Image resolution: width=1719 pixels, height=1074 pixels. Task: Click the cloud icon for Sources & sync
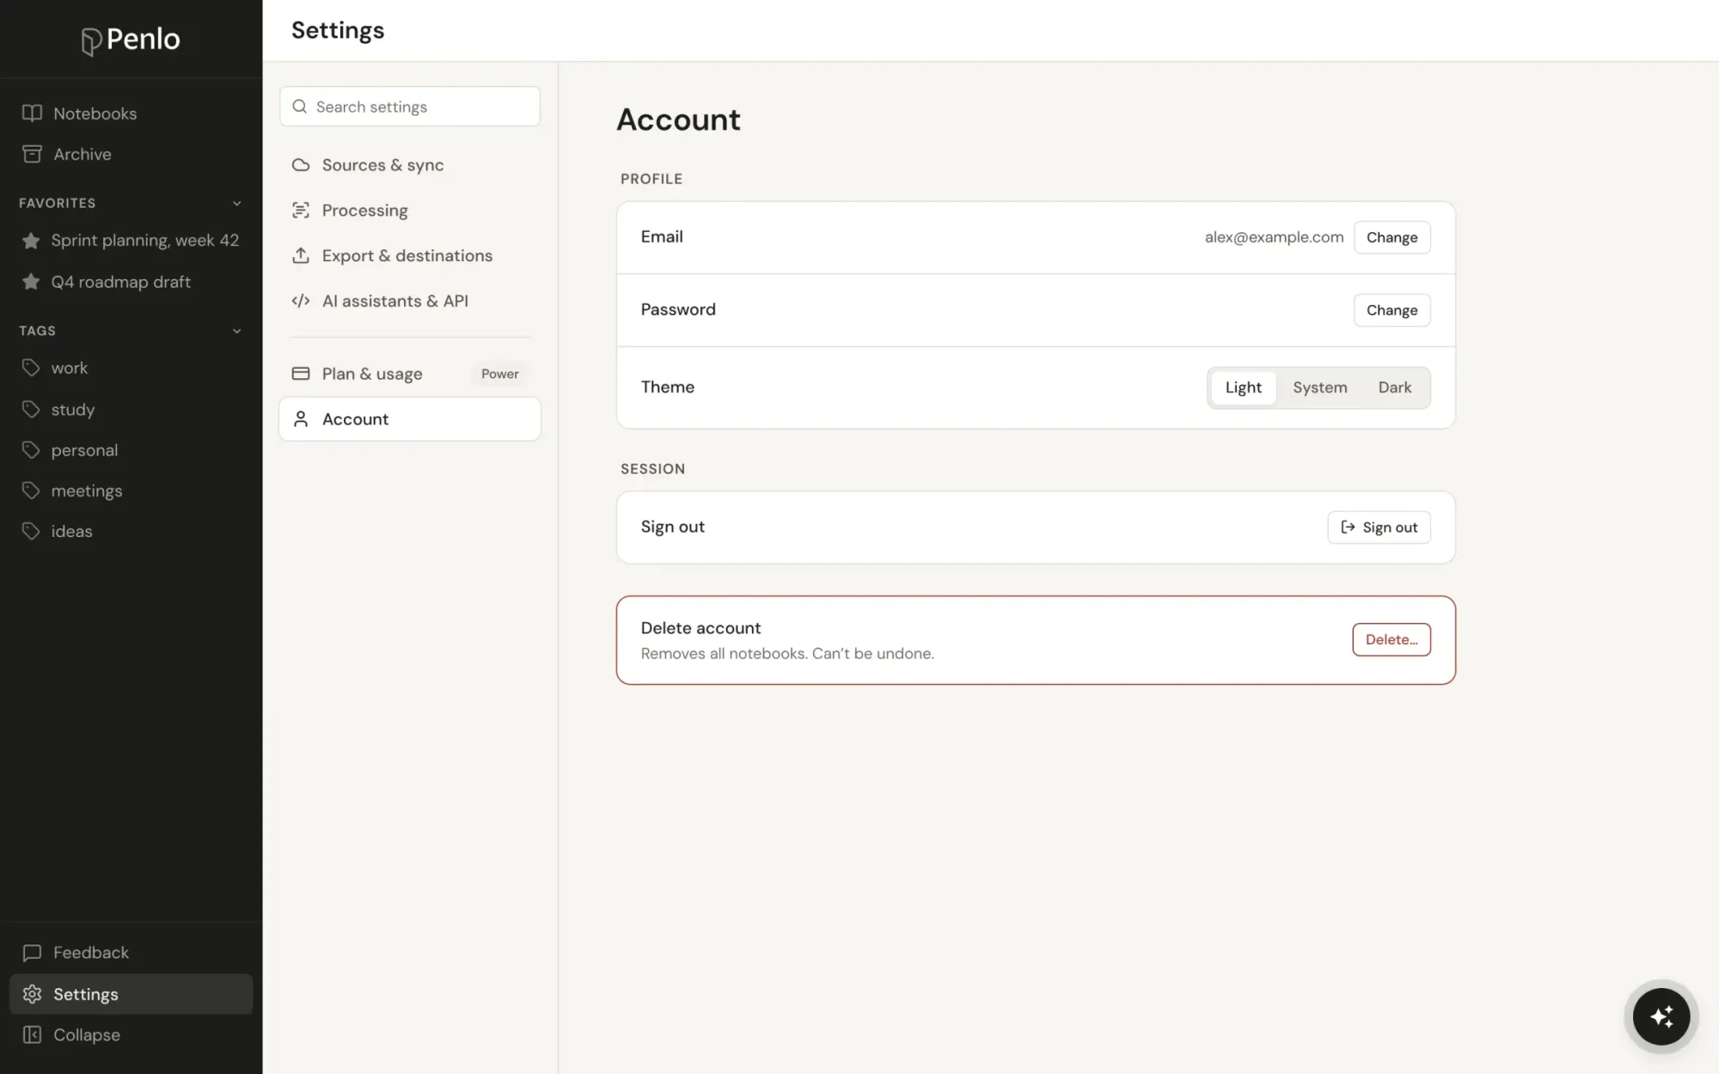point(301,165)
